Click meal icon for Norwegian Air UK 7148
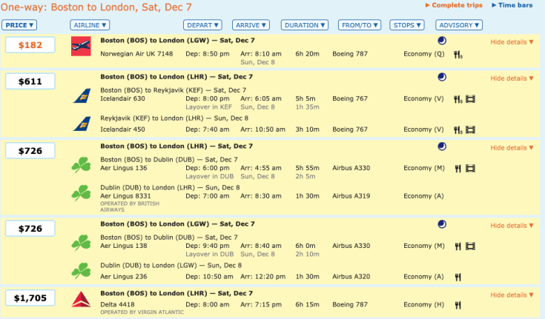The height and width of the screenshot is (319, 545). coord(458,55)
